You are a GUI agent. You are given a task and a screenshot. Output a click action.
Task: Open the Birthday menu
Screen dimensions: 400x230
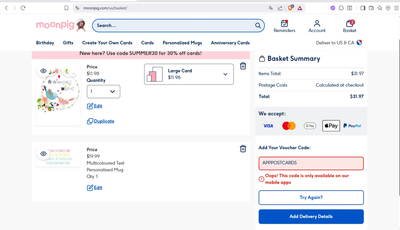45,43
